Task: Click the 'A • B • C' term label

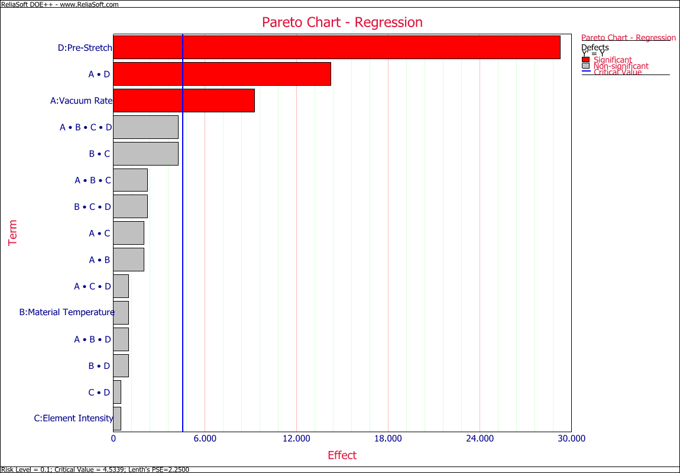Action: [x=93, y=180]
